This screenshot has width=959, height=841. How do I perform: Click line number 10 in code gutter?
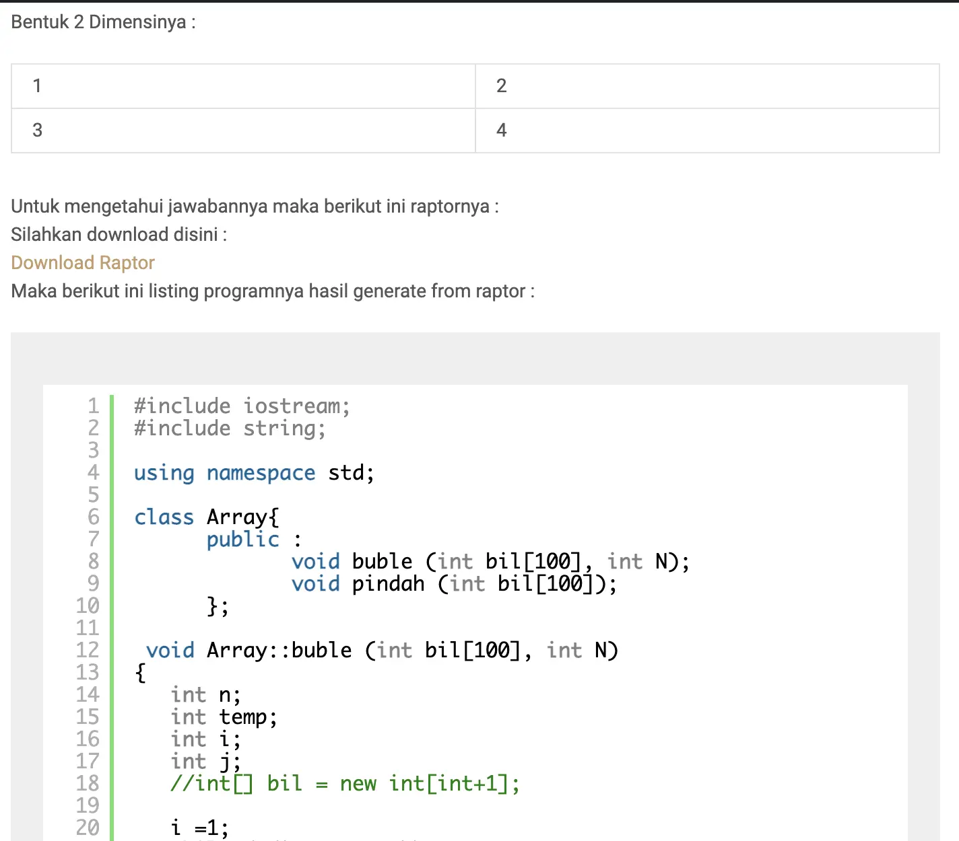coord(88,606)
